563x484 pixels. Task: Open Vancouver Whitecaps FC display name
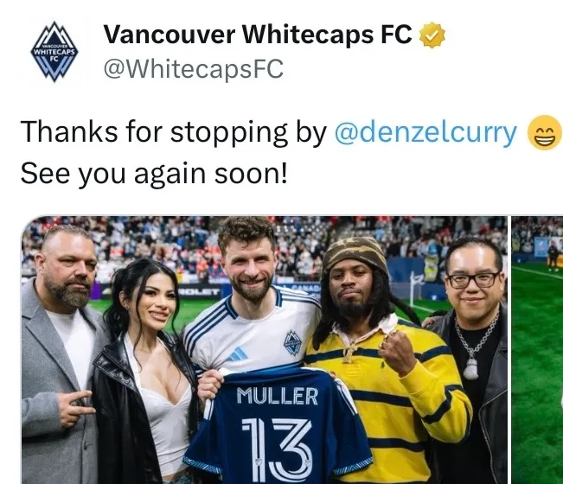(x=258, y=35)
